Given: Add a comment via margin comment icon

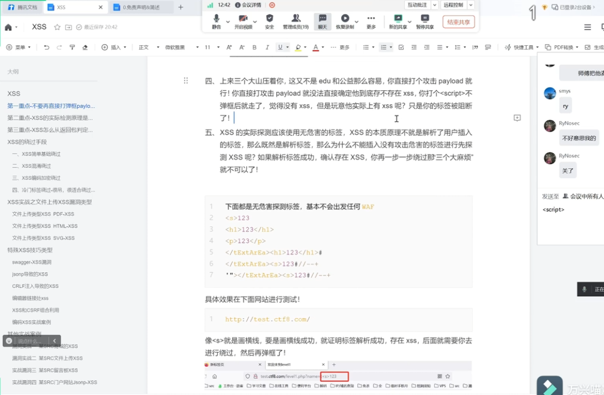Looking at the screenshot, I should click(x=517, y=118).
